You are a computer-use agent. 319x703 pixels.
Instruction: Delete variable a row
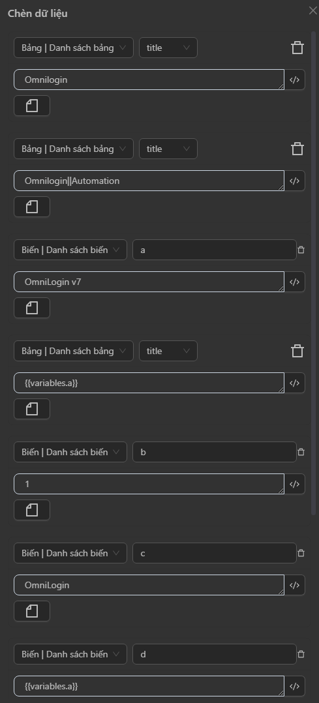[x=301, y=250]
